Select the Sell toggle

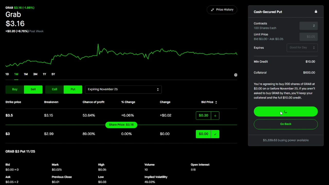(33, 89)
